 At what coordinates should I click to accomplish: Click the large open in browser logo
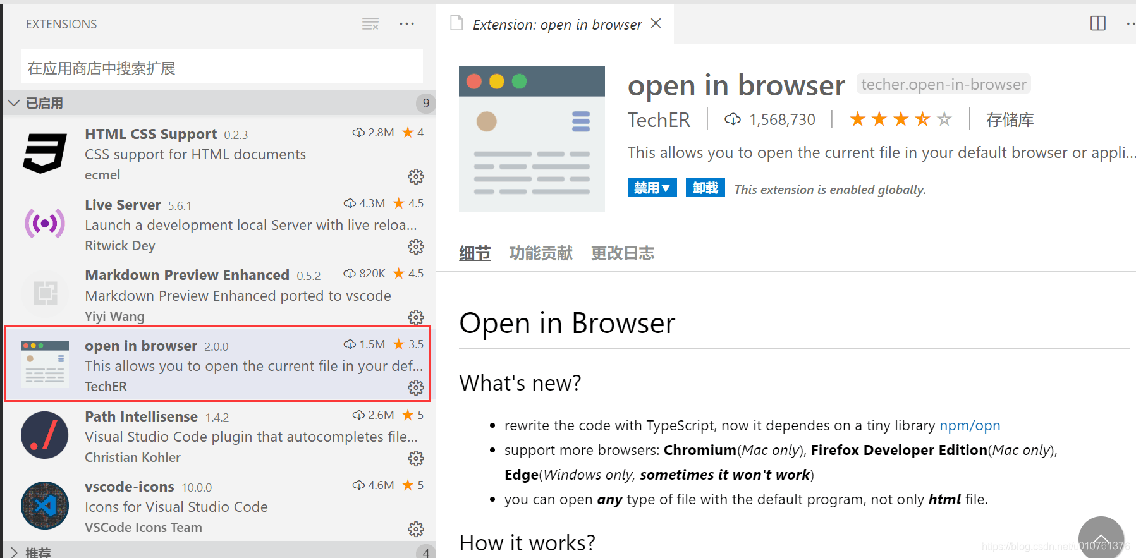532,139
